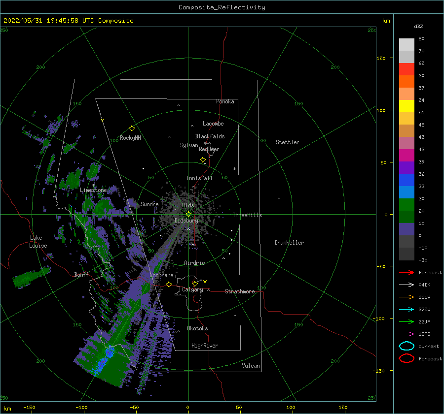Click the Strathmore city label

tap(240, 291)
